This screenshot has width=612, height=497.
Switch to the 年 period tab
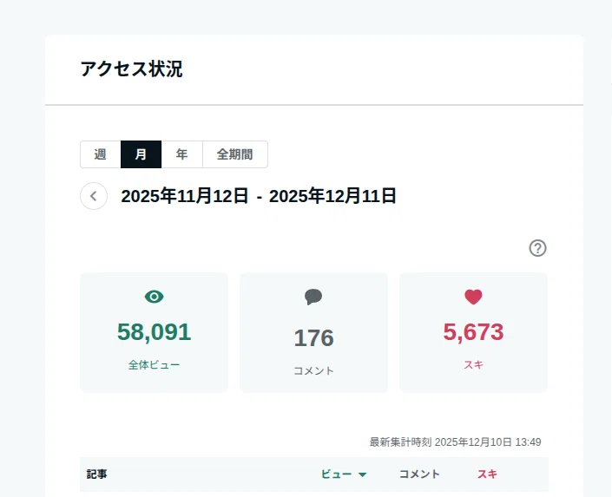[182, 154]
